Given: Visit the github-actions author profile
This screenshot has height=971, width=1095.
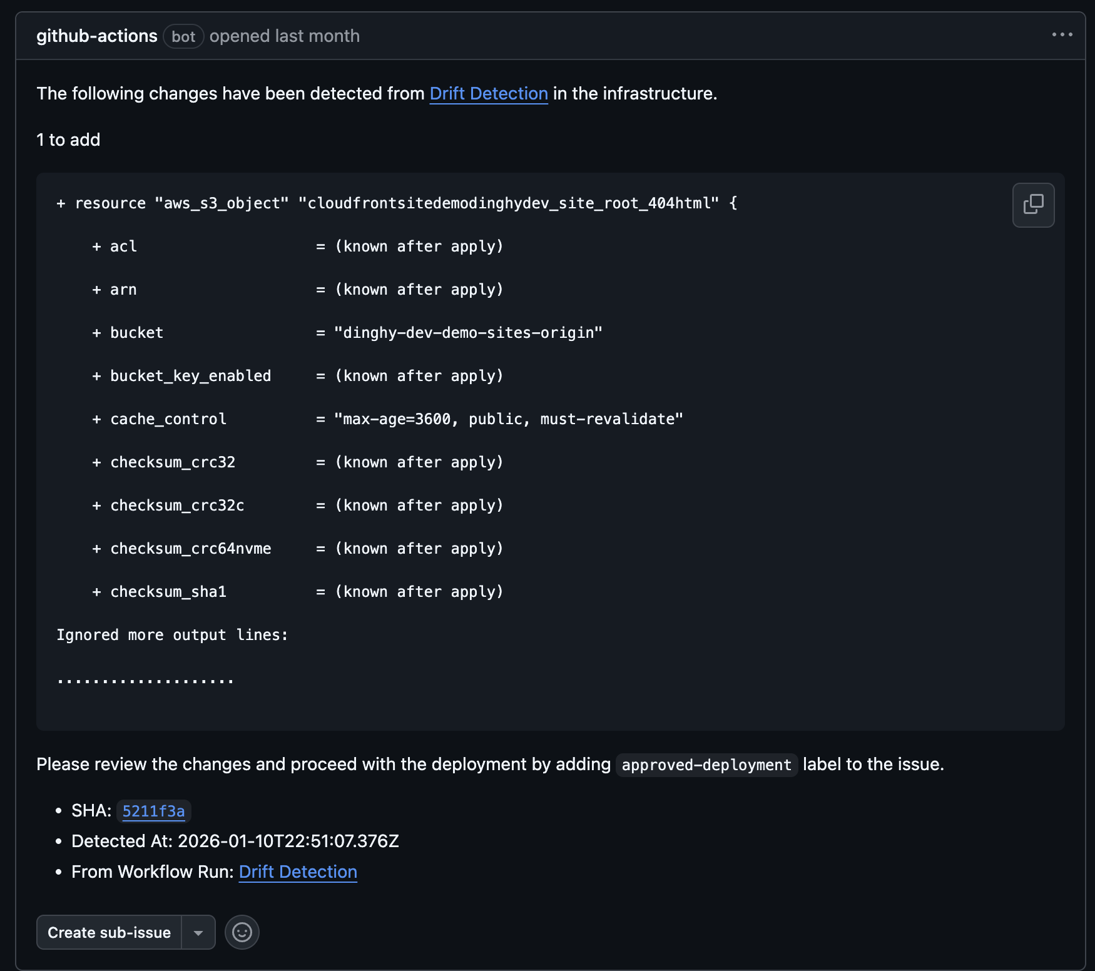Looking at the screenshot, I should coord(96,36).
